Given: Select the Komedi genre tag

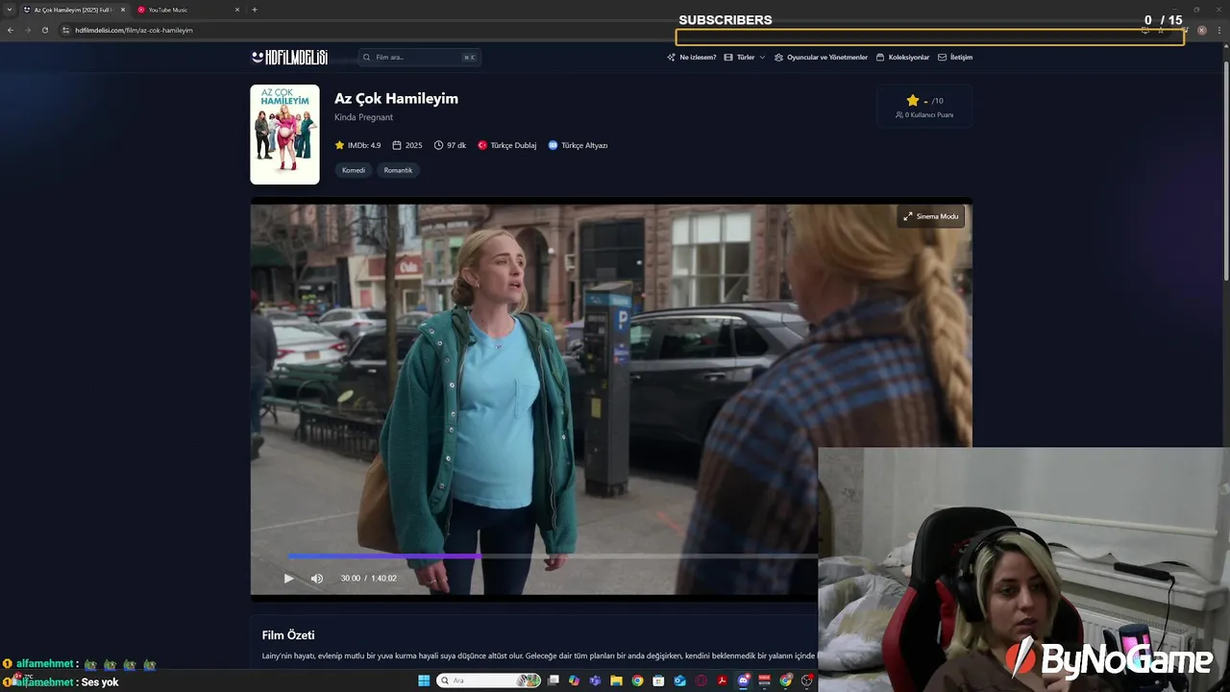Looking at the screenshot, I should pyautogui.click(x=354, y=170).
